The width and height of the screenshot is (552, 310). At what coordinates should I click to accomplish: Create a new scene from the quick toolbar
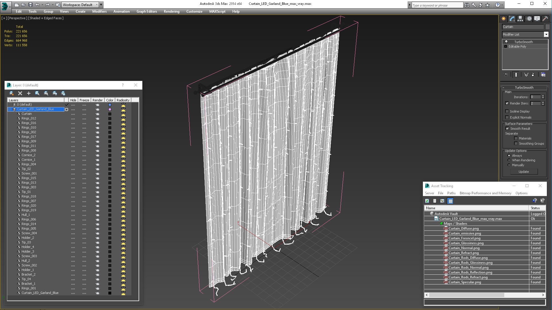click(17, 5)
